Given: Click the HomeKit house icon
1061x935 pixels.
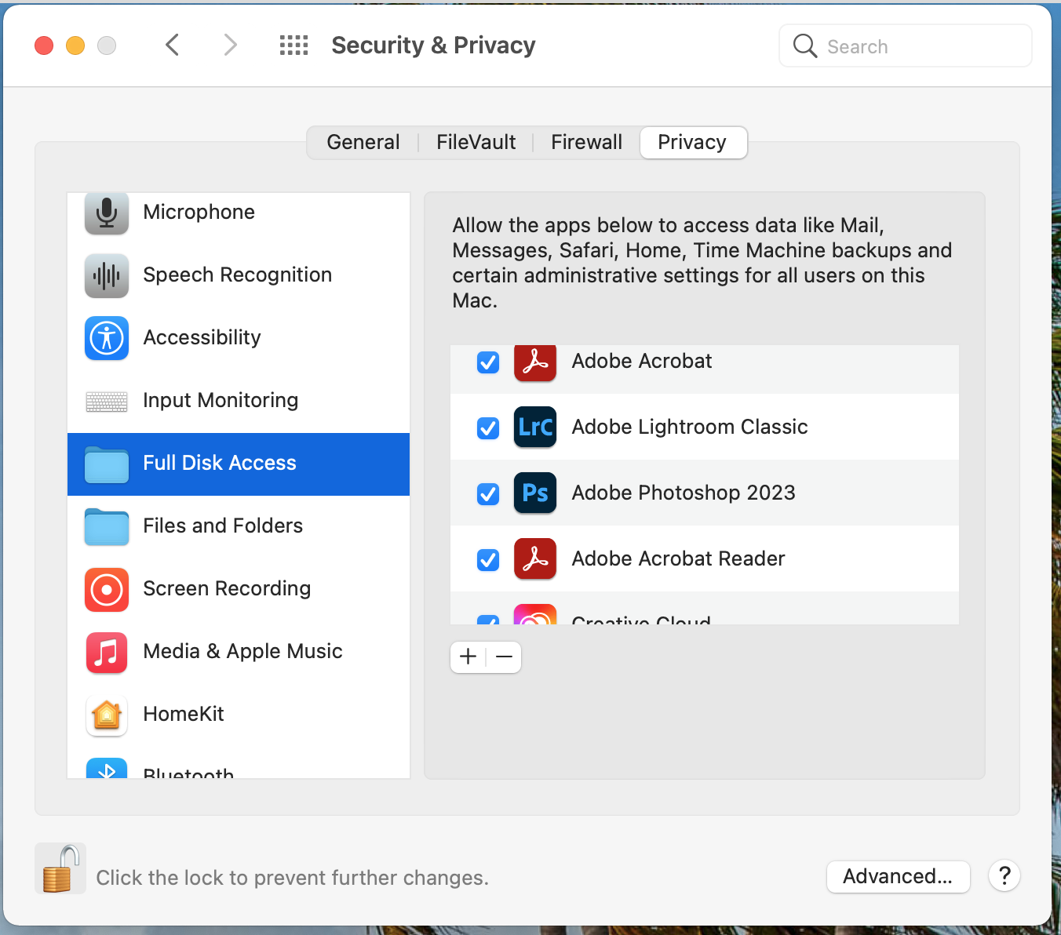Looking at the screenshot, I should 107,715.
